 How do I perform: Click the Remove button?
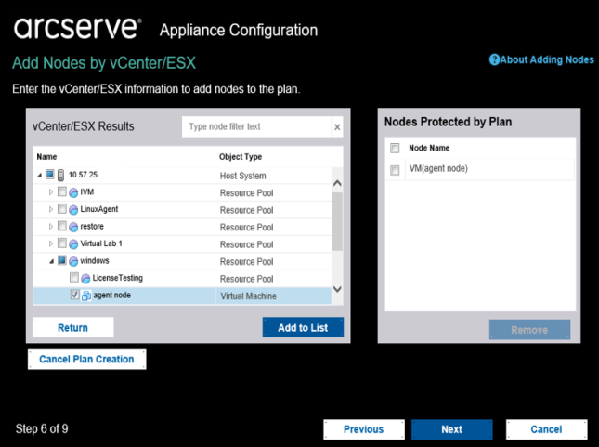click(x=530, y=330)
